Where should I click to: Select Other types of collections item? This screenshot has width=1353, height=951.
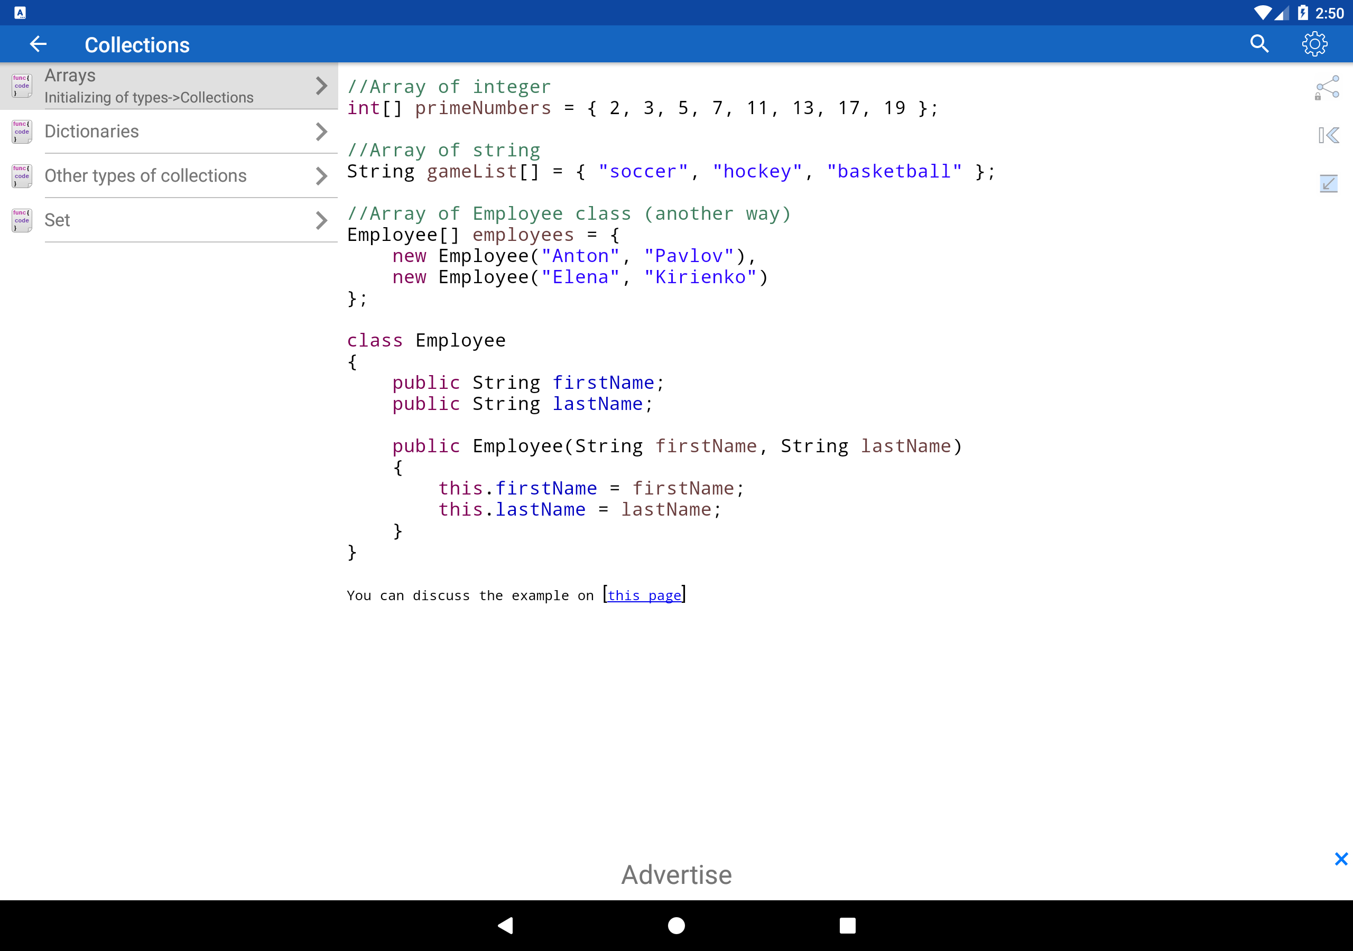pyautogui.click(x=169, y=176)
